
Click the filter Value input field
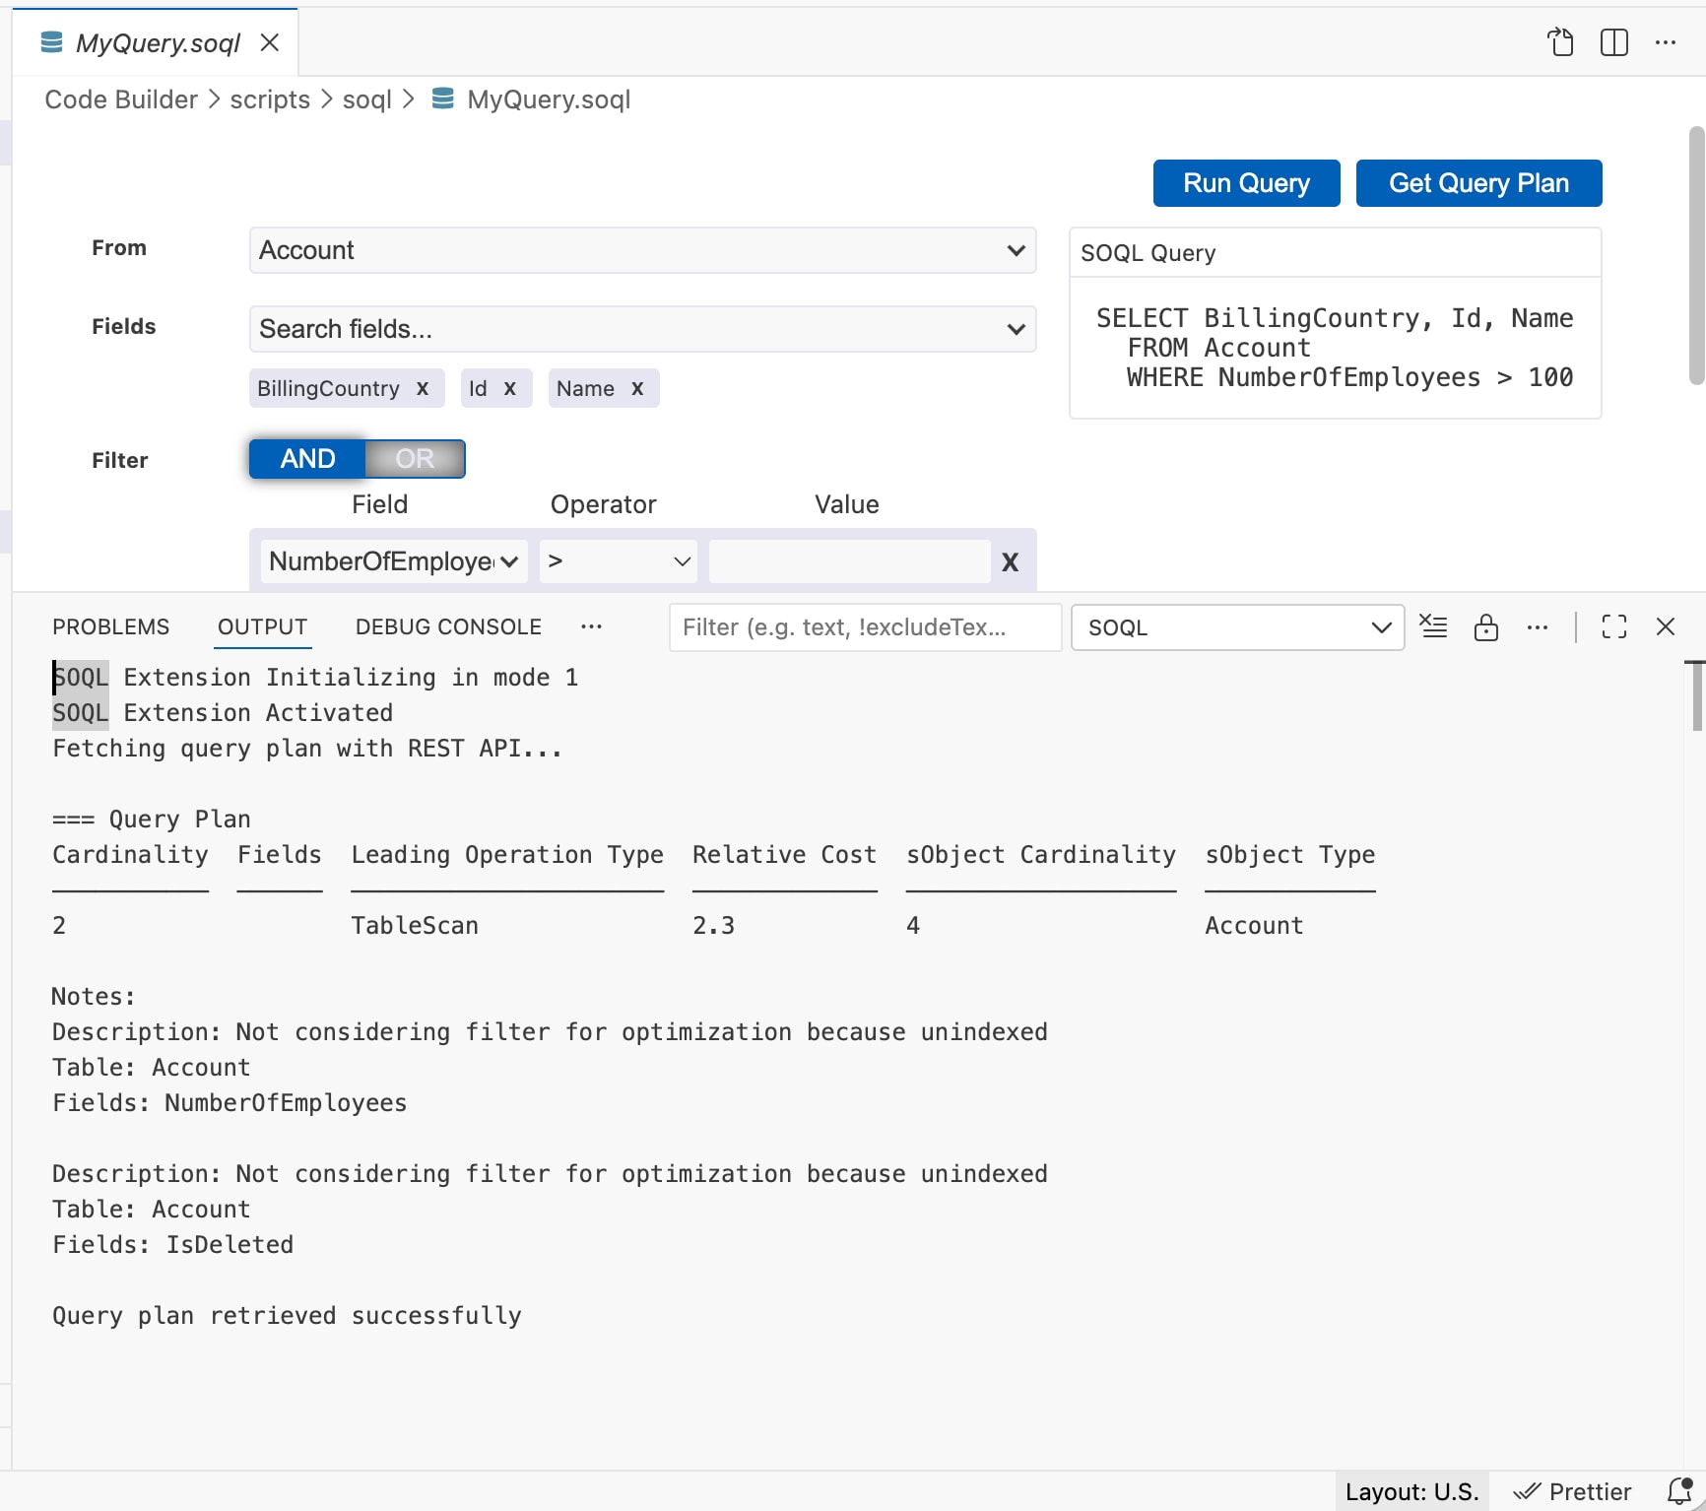point(848,560)
